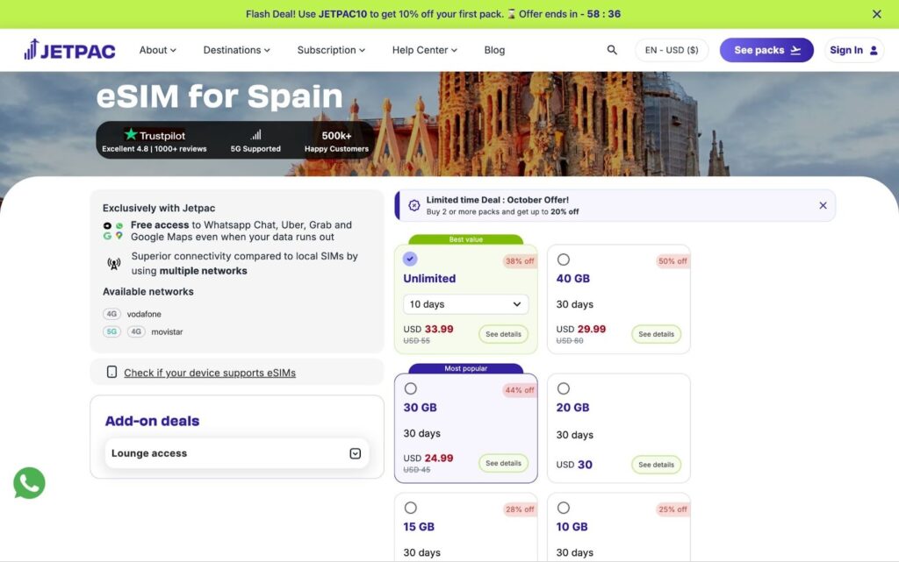
Task: Open WhatsApp chat floating icon
Action: point(29,483)
